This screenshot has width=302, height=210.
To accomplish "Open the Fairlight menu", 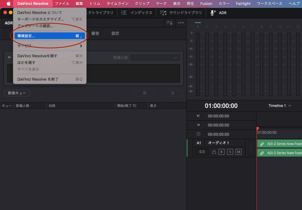I will (x=243, y=4).
